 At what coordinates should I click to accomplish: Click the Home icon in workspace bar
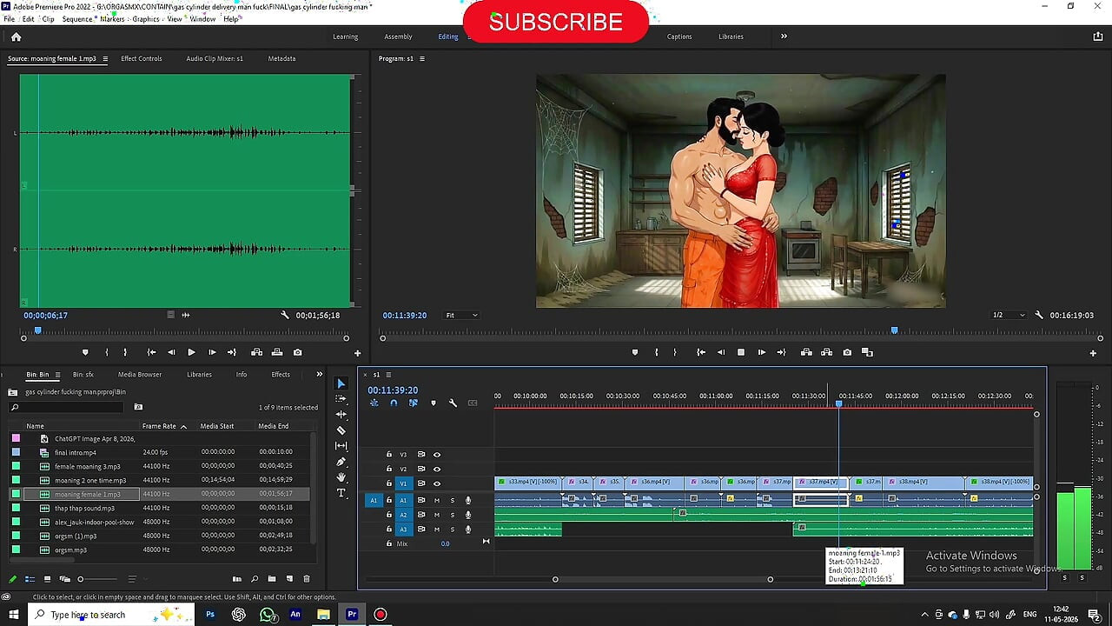coord(16,37)
